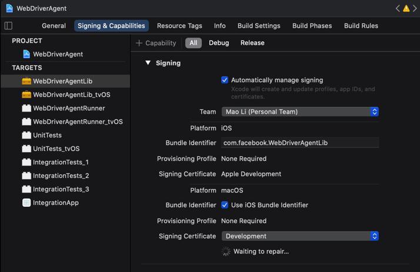Add a new Capability
The width and height of the screenshot is (420, 272).
156,43
